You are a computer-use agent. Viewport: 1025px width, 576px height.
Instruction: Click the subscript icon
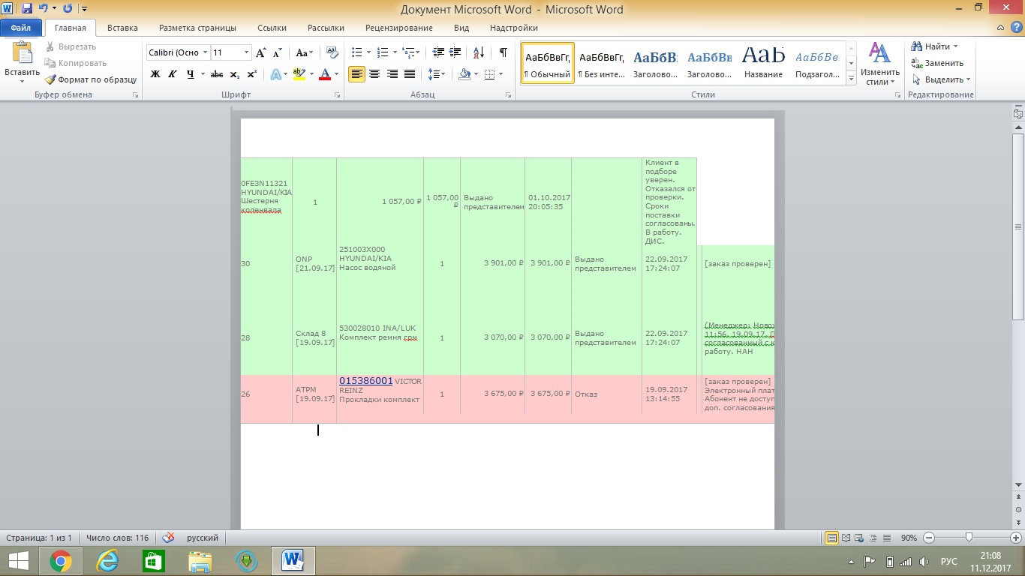[x=235, y=74]
